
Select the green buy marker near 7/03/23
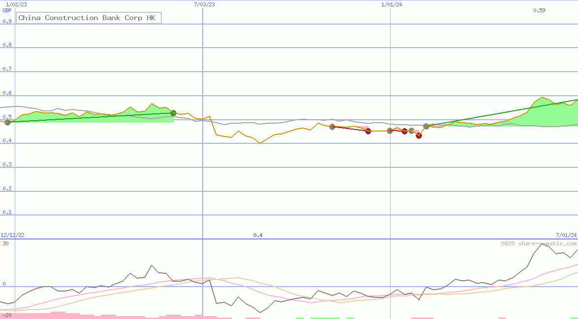[x=173, y=112]
